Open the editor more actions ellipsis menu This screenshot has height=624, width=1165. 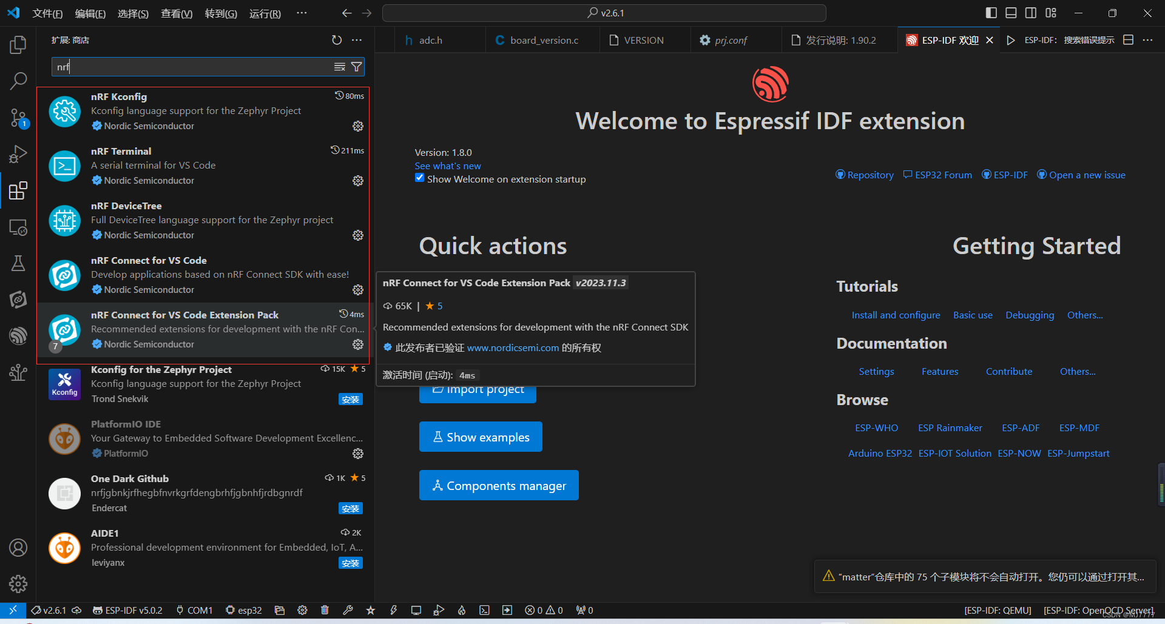pyautogui.click(x=1149, y=39)
